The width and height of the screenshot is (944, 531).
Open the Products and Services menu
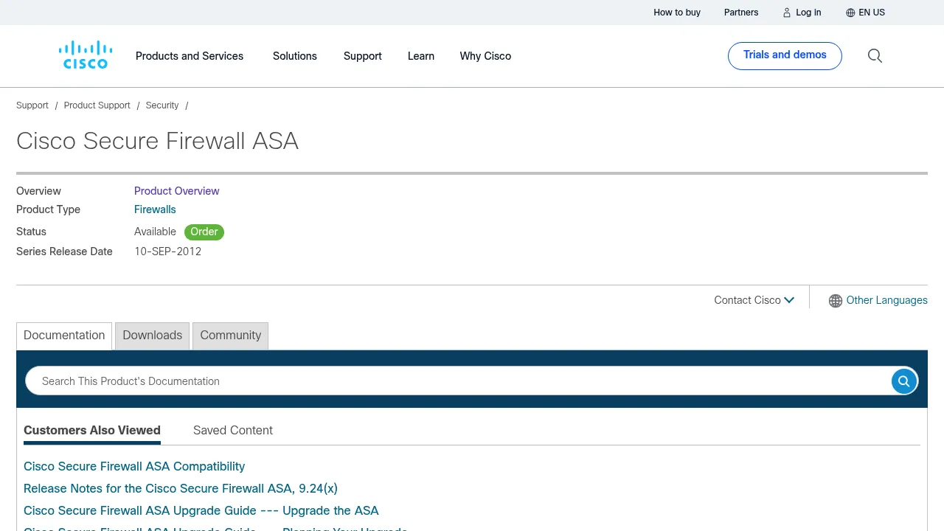pyautogui.click(x=190, y=56)
